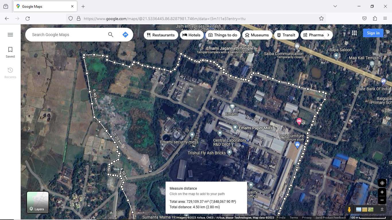Open the site security shield icon
The image size is (392, 220).
[x=71, y=18]
